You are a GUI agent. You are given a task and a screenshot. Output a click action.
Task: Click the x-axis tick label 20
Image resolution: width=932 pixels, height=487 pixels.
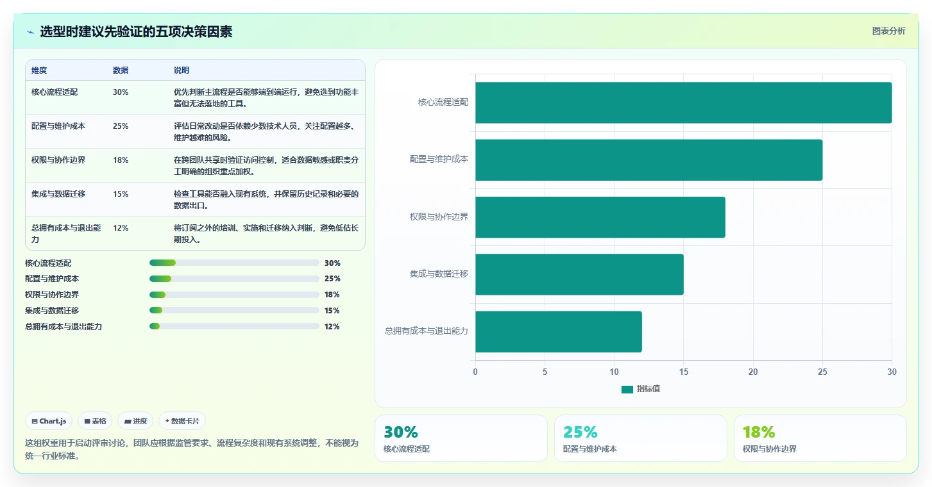[753, 372]
